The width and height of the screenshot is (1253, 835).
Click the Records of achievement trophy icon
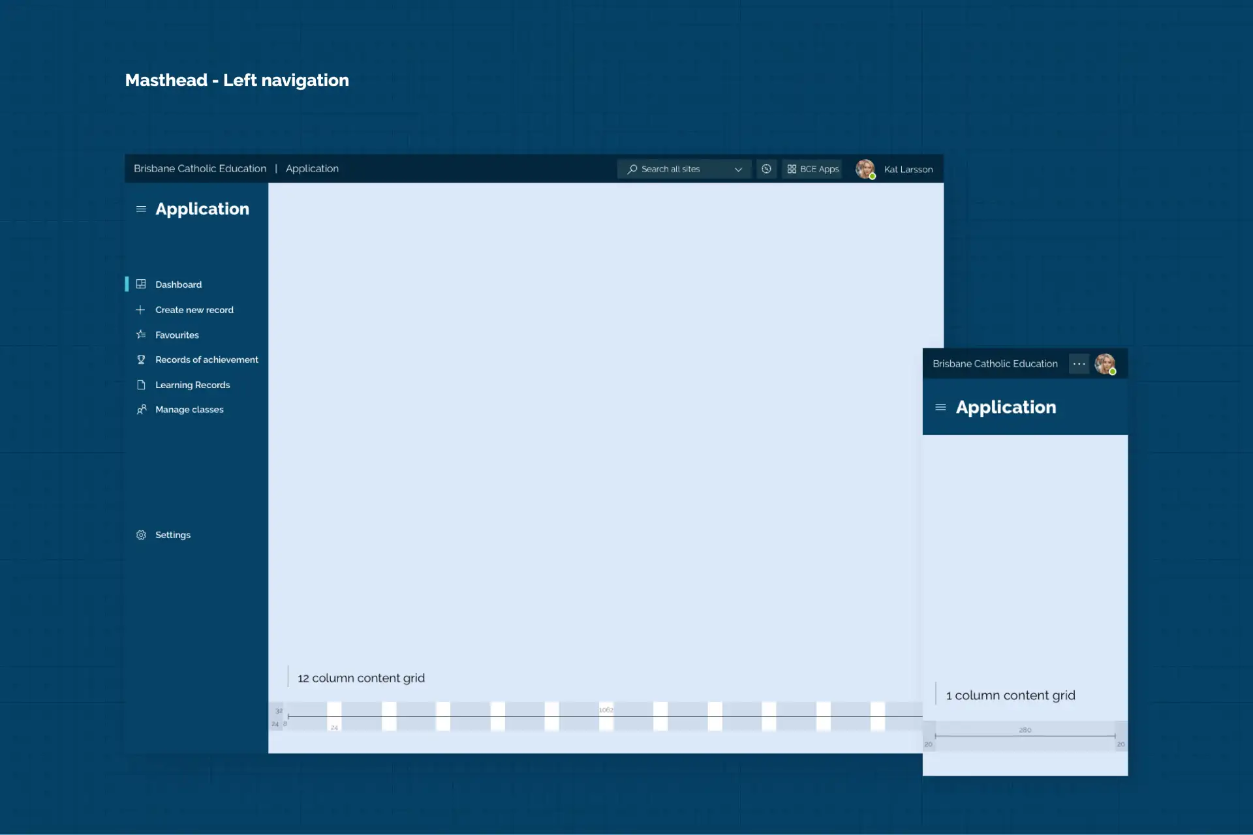point(141,359)
